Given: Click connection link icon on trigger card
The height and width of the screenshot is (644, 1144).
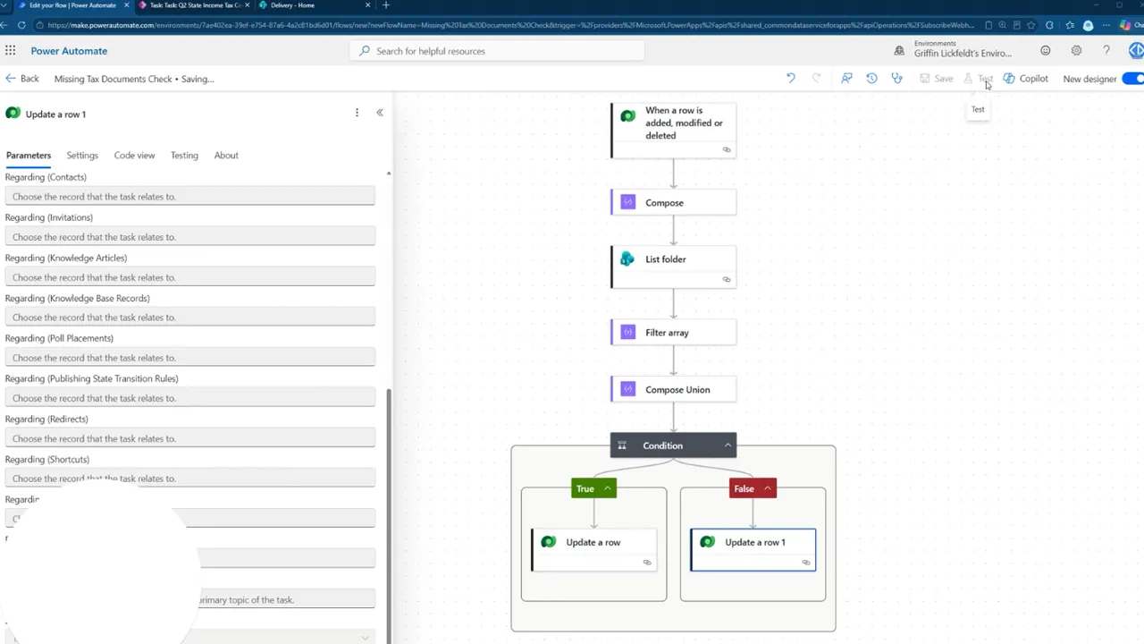Looking at the screenshot, I should pos(727,149).
